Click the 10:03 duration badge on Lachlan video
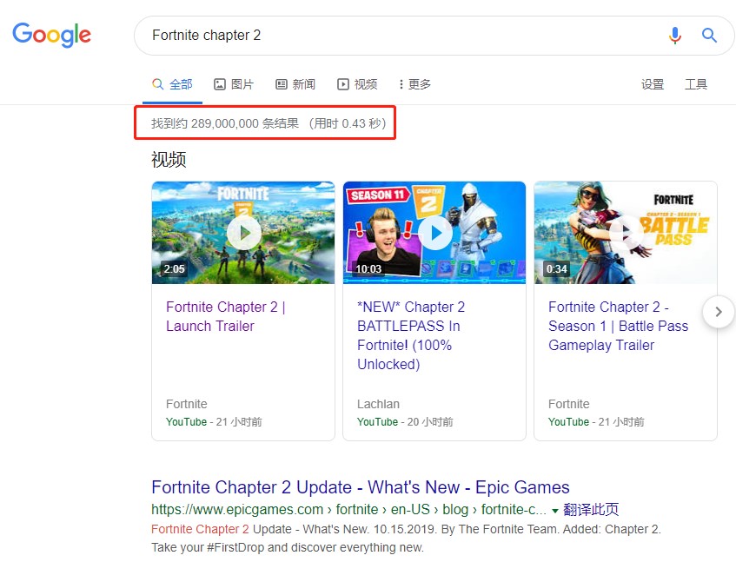The height and width of the screenshot is (562, 736). (368, 268)
